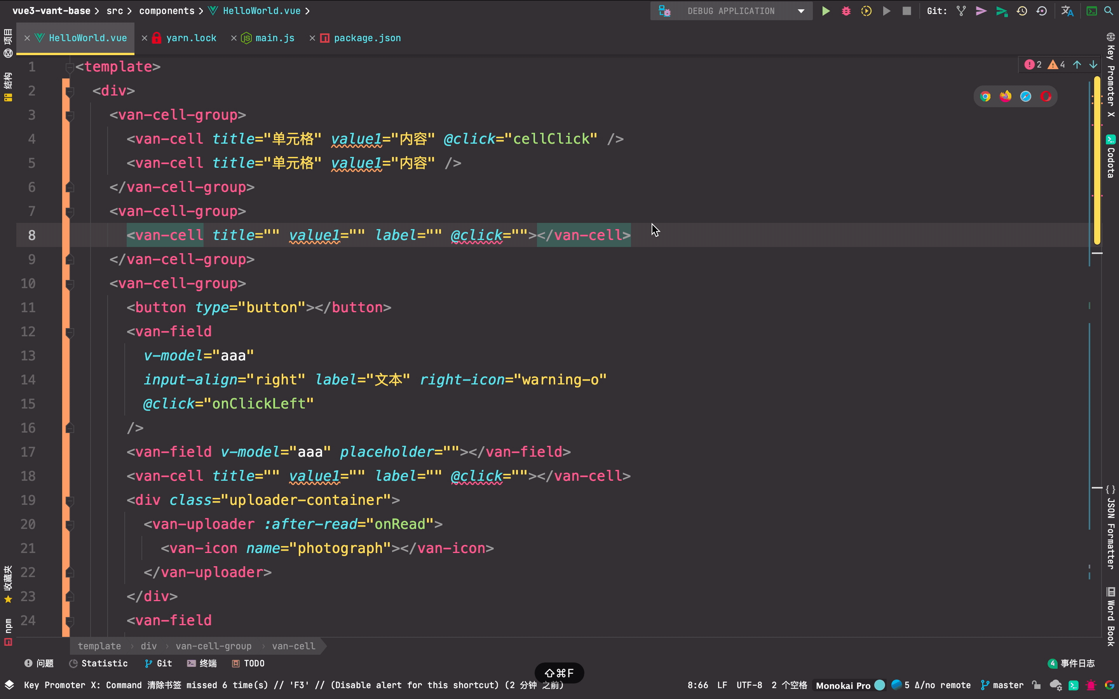This screenshot has height=699, width=1119.
Task: Open preview in Chrome browser
Action: [x=985, y=97]
